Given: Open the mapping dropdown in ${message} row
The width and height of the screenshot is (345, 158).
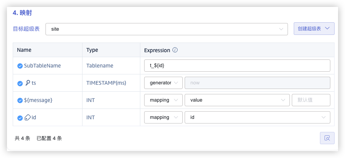Looking at the screenshot, I should tap(163, 100).
